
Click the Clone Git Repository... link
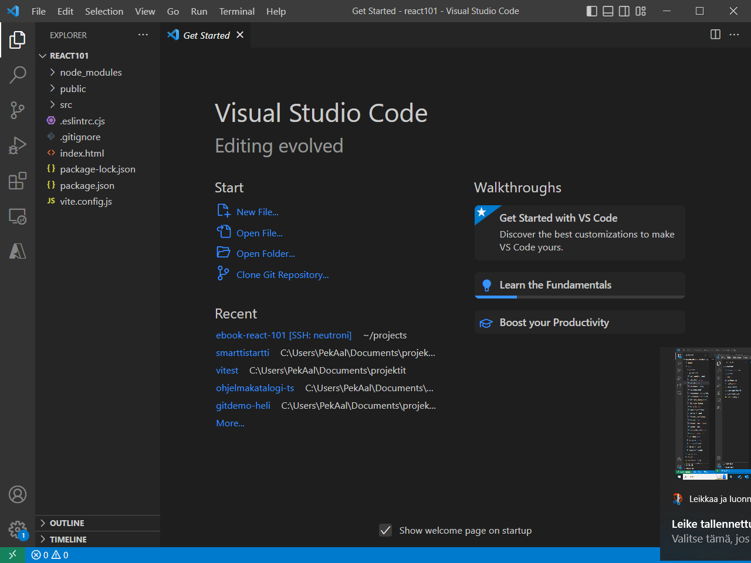click(283, 275)
